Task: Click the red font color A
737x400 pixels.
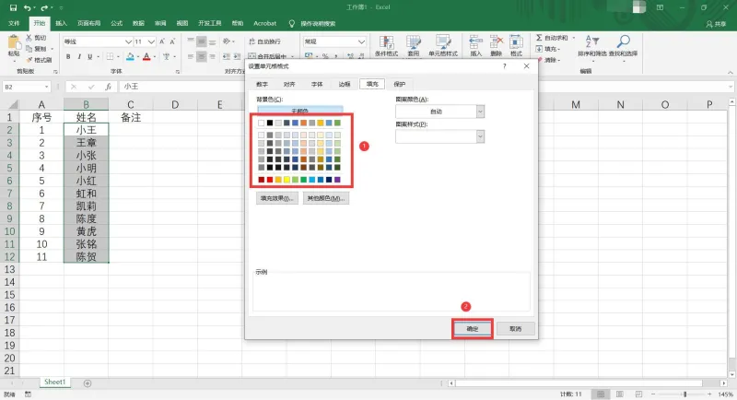Action: [146, 56]
